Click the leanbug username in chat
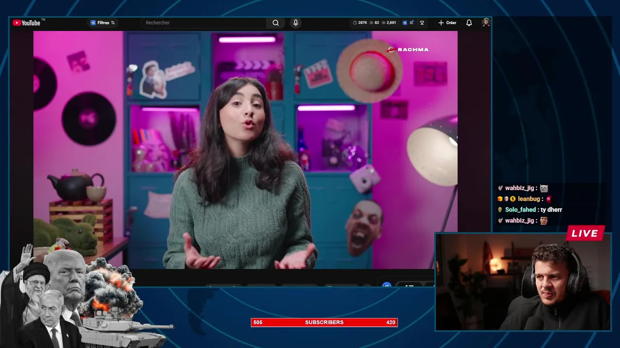Viewport: 620px width, 348px height. (x=528, y=199)
